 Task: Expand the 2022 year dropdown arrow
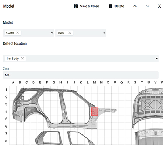[x=104, y=33]
